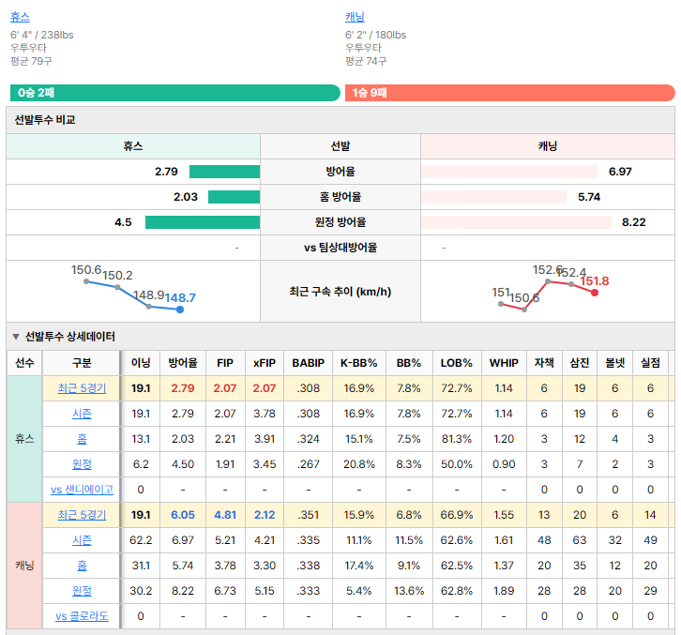The width and height of the screenshot is (681, 635).
Task: Click the 선수 column header
Action: (24, 363)
